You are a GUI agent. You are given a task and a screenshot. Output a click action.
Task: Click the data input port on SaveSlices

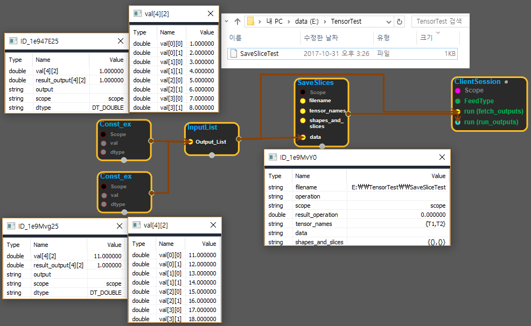pos(303,137)
